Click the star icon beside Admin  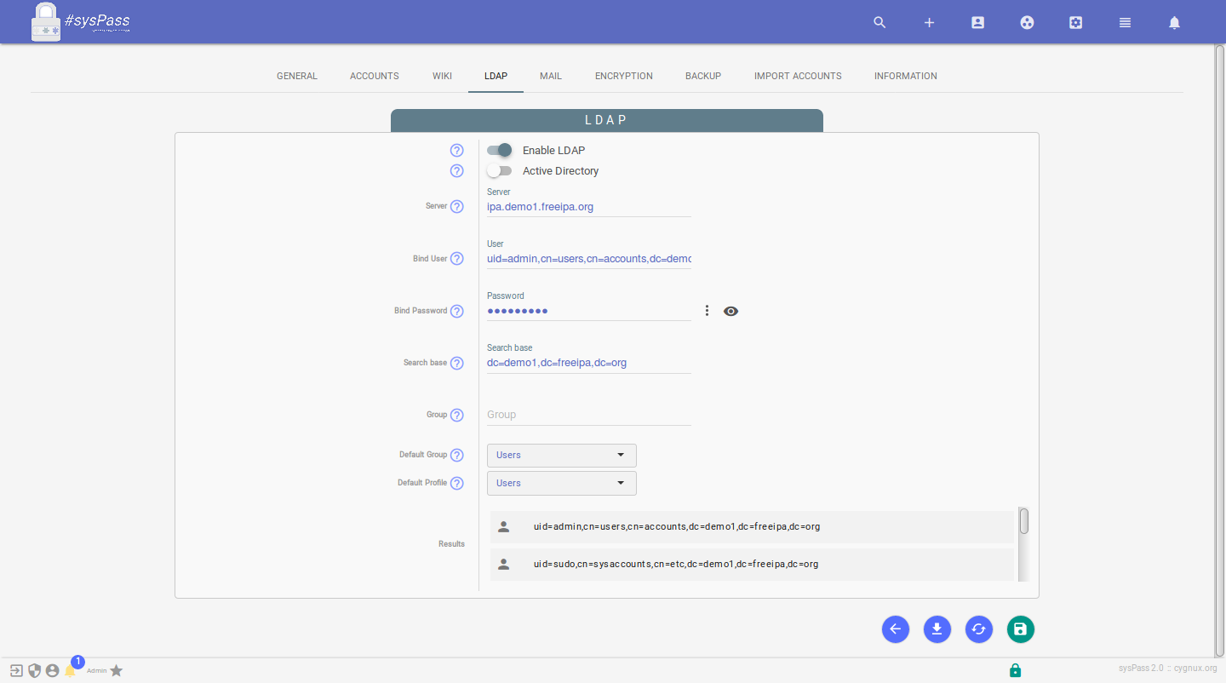[x=117, y=670]
